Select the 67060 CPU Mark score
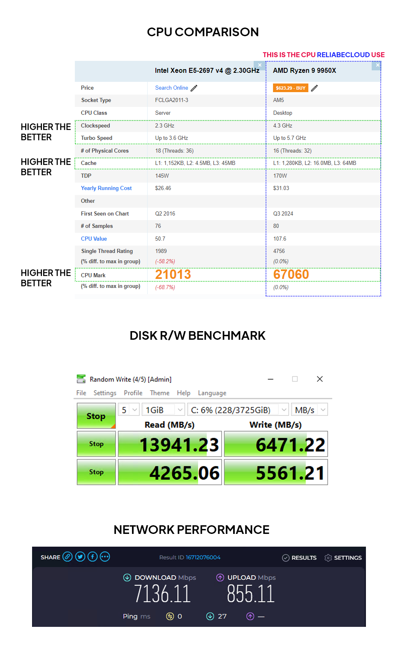 pyautogui.click(x=291, y=274)
